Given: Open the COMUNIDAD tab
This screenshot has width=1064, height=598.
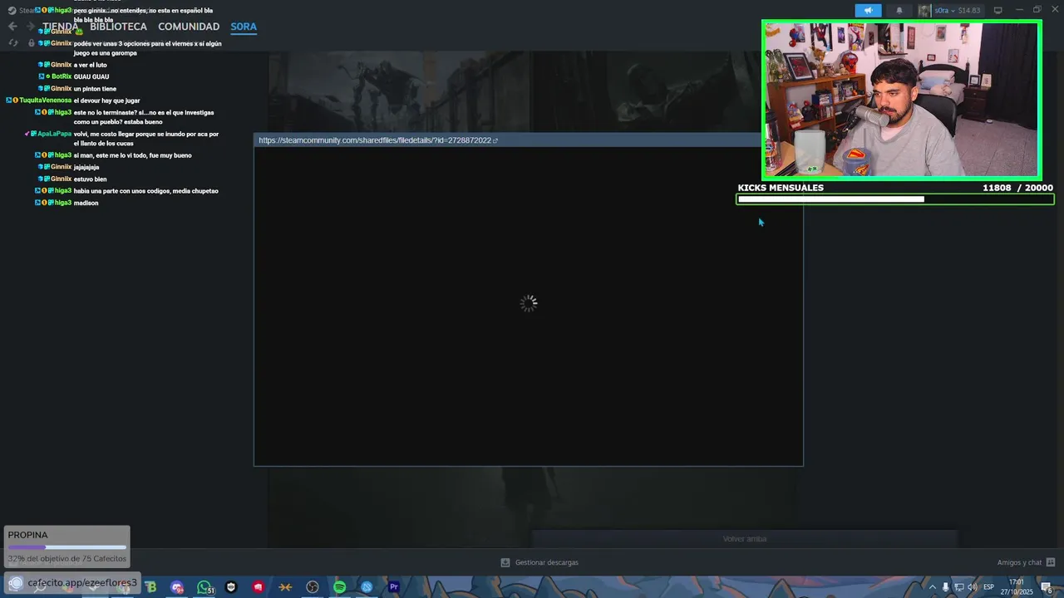Looking at the screenshot, I should pyautogui.click(x=189, y=27).
